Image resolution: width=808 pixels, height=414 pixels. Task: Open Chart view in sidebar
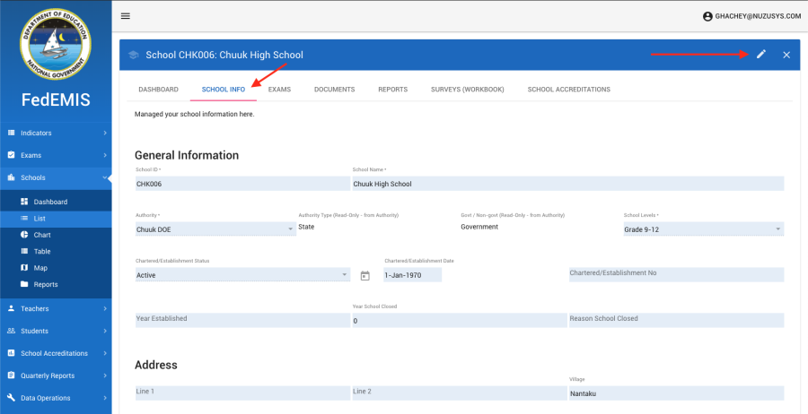tap(41, 235)
